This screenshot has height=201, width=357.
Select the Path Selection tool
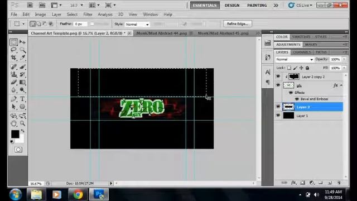(x=13, y=107)
